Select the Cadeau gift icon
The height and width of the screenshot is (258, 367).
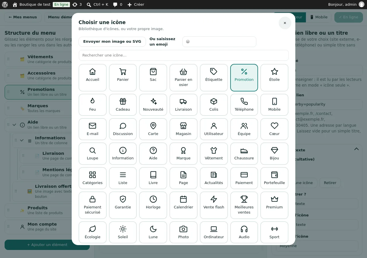(123, 105)
